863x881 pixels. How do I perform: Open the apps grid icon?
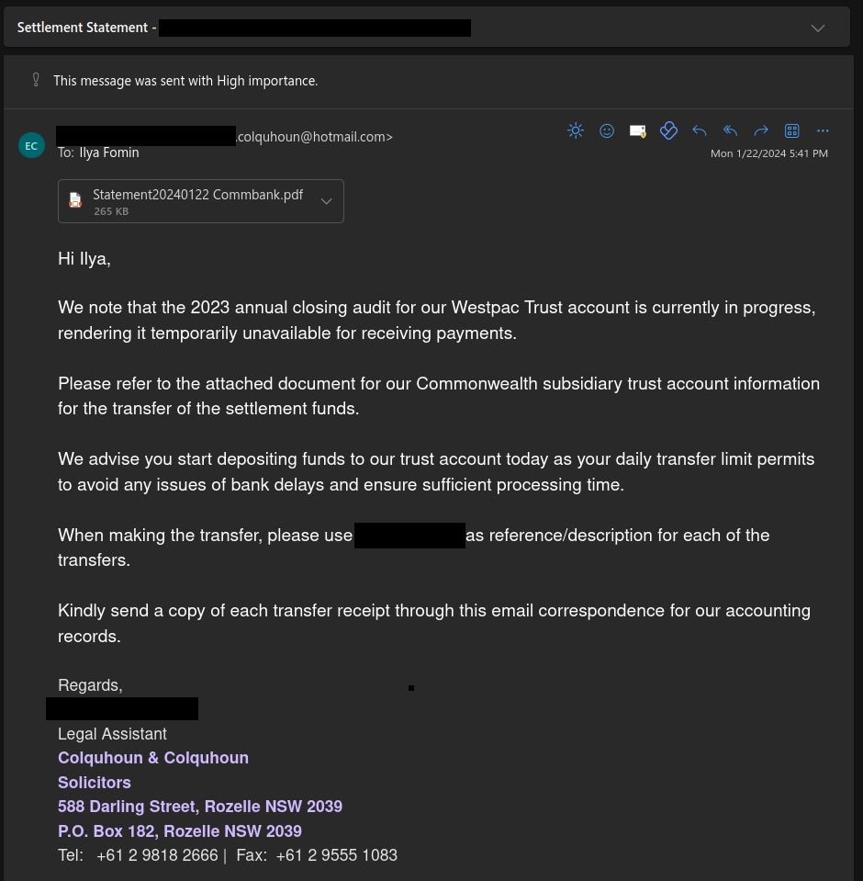coord(791,130)
